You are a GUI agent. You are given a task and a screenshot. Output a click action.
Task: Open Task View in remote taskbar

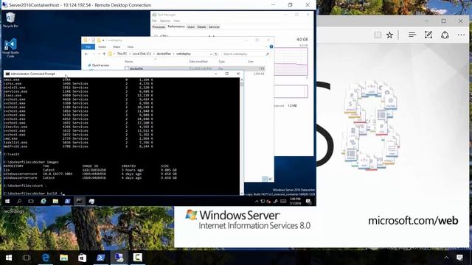point(31,201)
